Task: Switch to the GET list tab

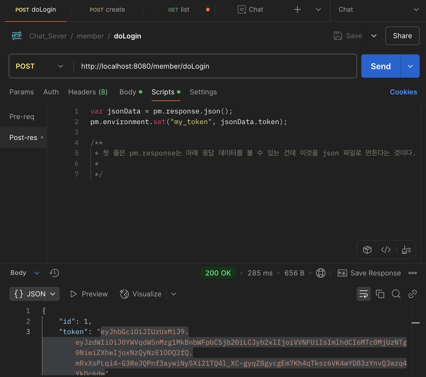Action: [x=179, y=10]
